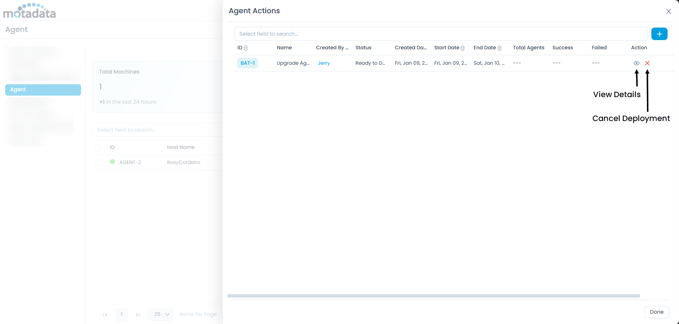Viewport: 679px width, 324px height.
Task: Sort by the ID column arrows
Action: (246, 48)
